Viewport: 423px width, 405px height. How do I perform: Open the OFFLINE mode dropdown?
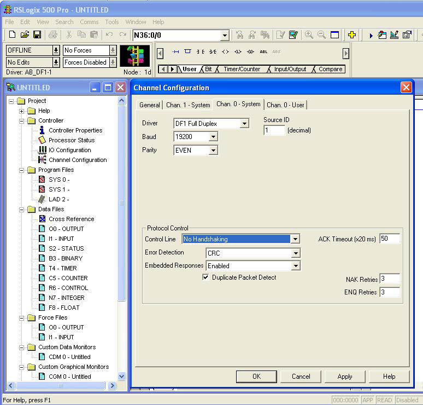pyautogui.click(x=56, y=50)
